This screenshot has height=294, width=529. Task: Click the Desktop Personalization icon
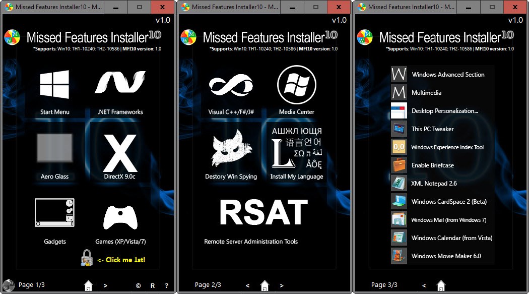[399, 111]
